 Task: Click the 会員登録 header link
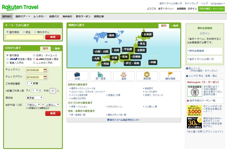click(x=181, y=9)
